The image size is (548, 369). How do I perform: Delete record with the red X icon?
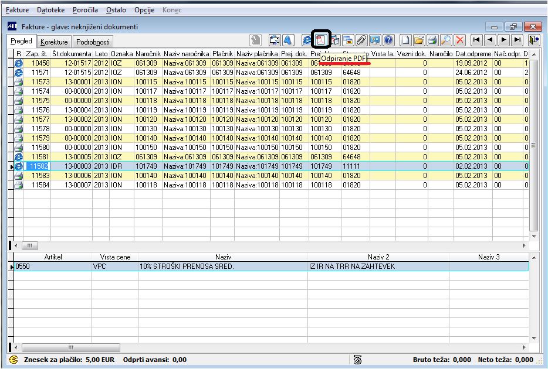(x=460, y=40)
